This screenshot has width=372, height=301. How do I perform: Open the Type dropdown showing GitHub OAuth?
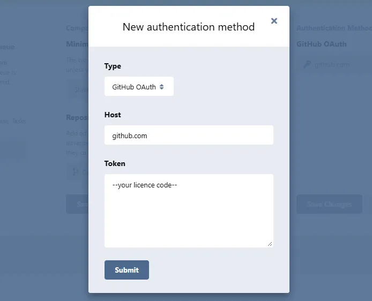coord(139,87)
